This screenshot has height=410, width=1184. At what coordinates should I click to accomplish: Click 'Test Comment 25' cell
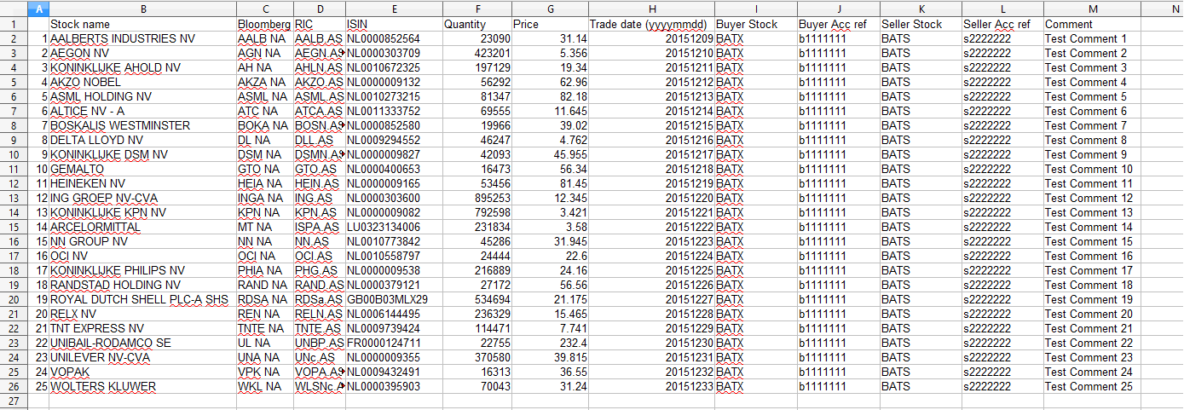pyautogui.click(x=1094, y=386)
